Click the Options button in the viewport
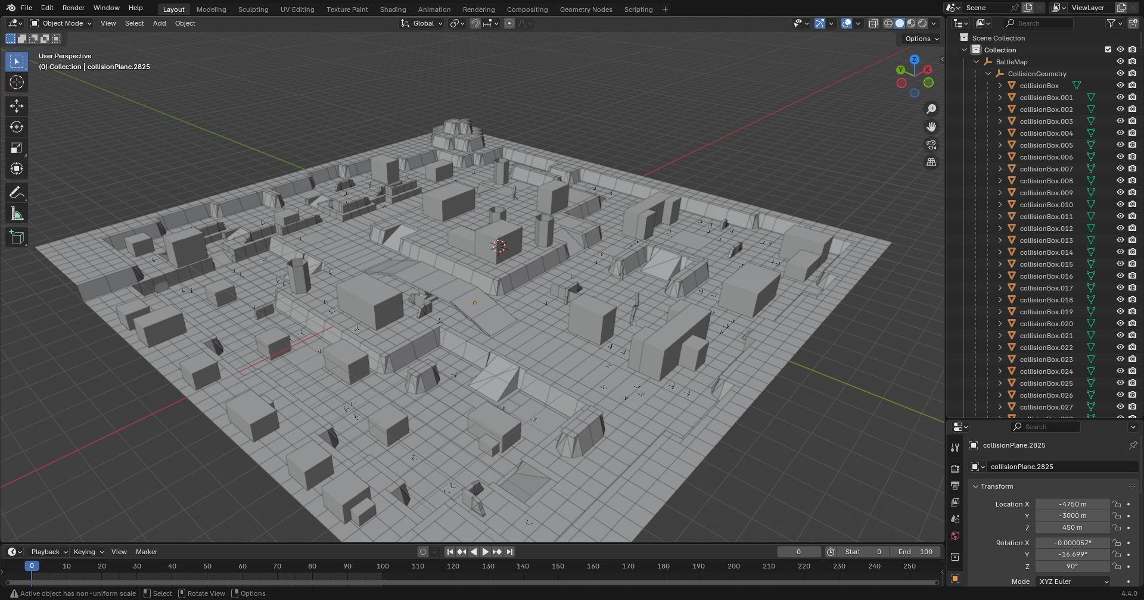 tap(921, 39)
